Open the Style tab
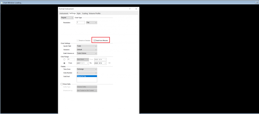Viewport: 259px width, 114px height. click(79, 13)
